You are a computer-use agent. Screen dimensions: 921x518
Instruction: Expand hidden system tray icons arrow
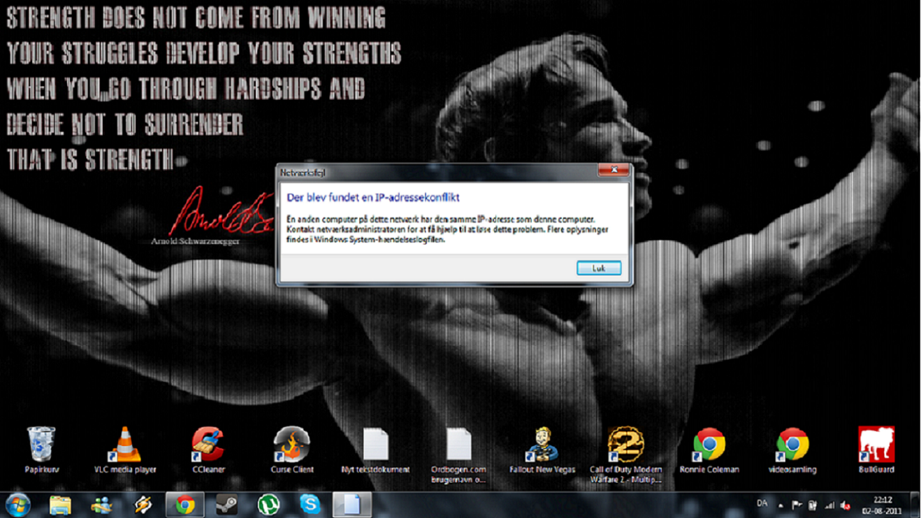tap(781, 505)
